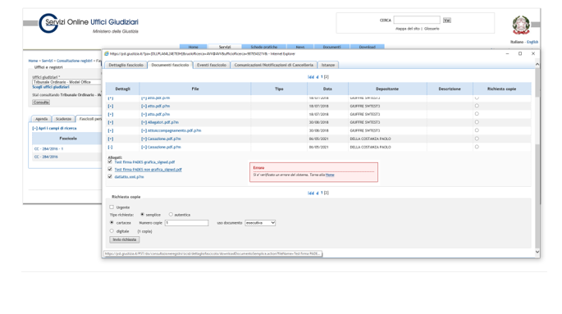Open the Istanze tab
The height and width of the screenshot is (314, 562).
(328, 65)
